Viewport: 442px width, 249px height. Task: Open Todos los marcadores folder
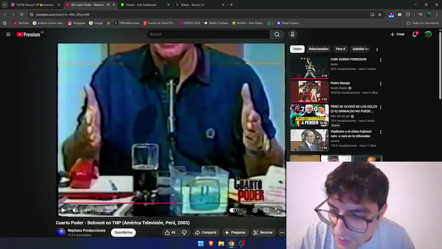(x=423, y=23)
